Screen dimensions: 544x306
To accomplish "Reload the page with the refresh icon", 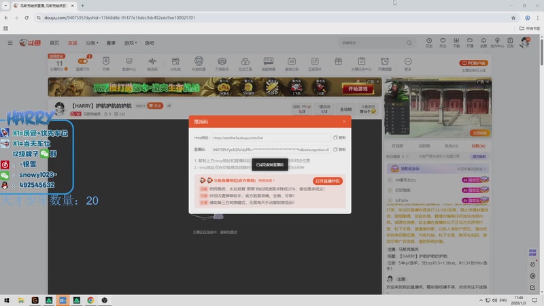I will coord(27,18).
